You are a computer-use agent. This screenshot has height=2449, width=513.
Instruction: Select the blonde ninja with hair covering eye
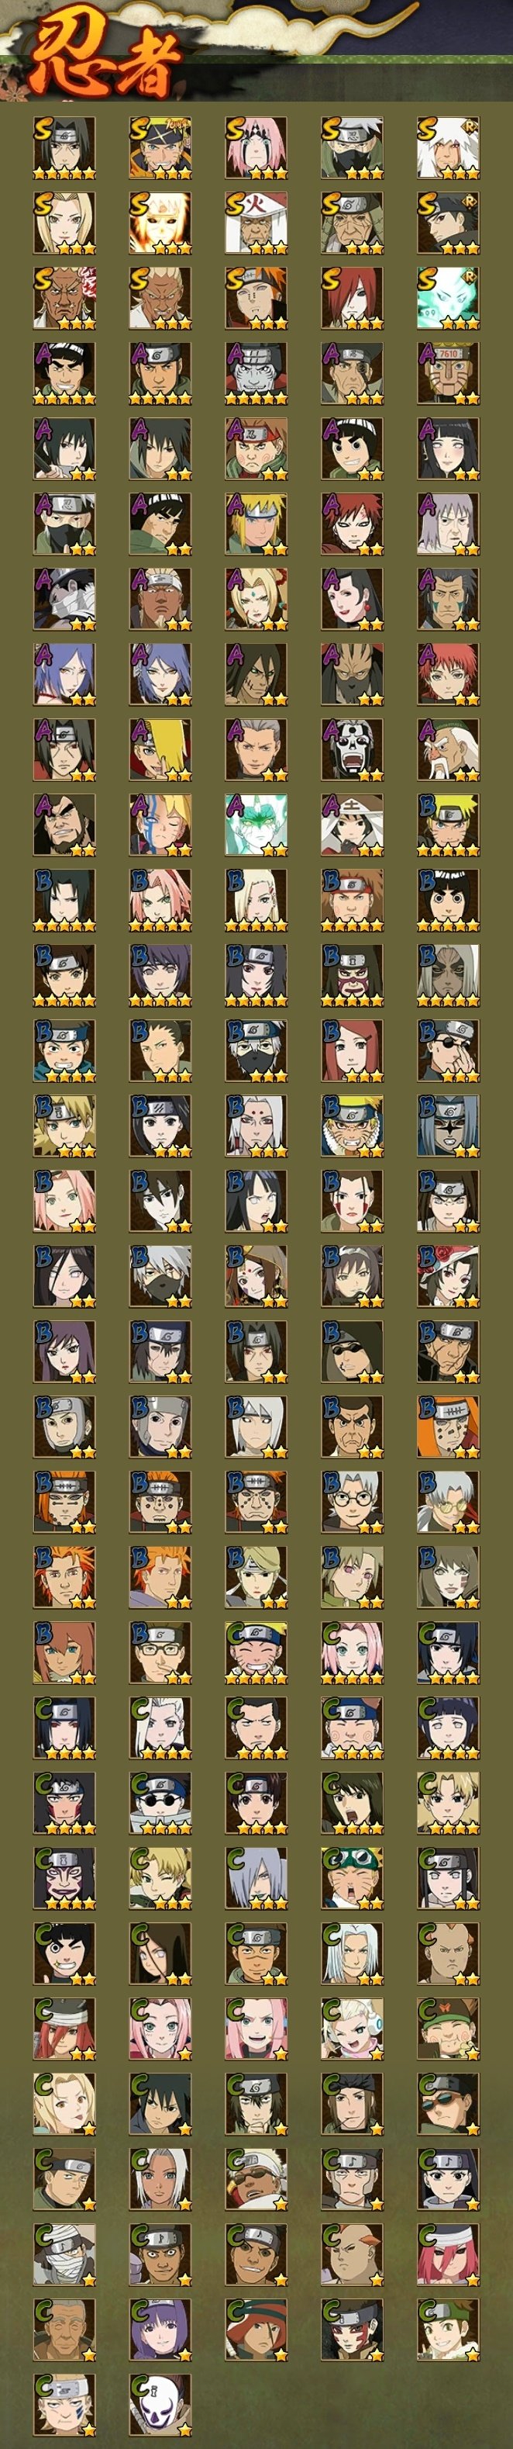[x=160, y=749]
